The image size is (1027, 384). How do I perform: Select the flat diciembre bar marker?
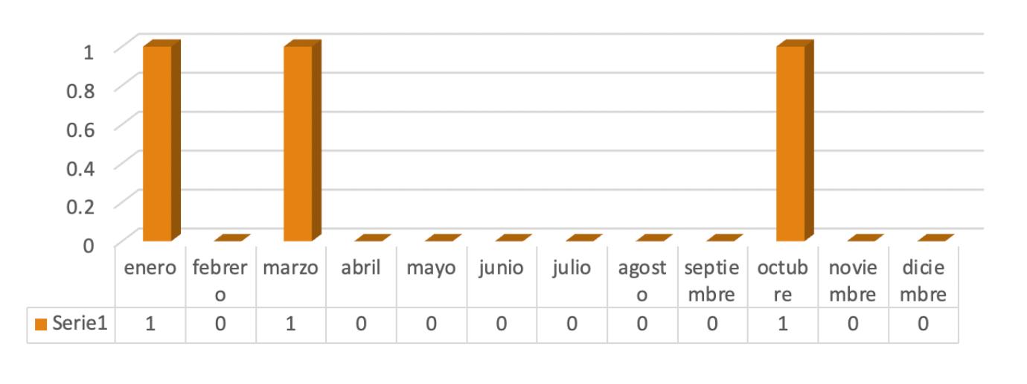(935, 238)
